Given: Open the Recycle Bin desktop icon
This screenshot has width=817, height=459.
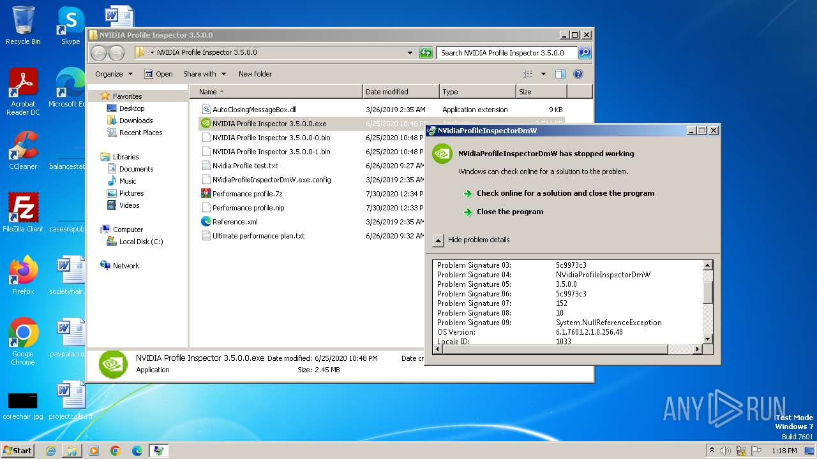Looking at the screenshot, I should pyautogui.click(x=23, y=25).
